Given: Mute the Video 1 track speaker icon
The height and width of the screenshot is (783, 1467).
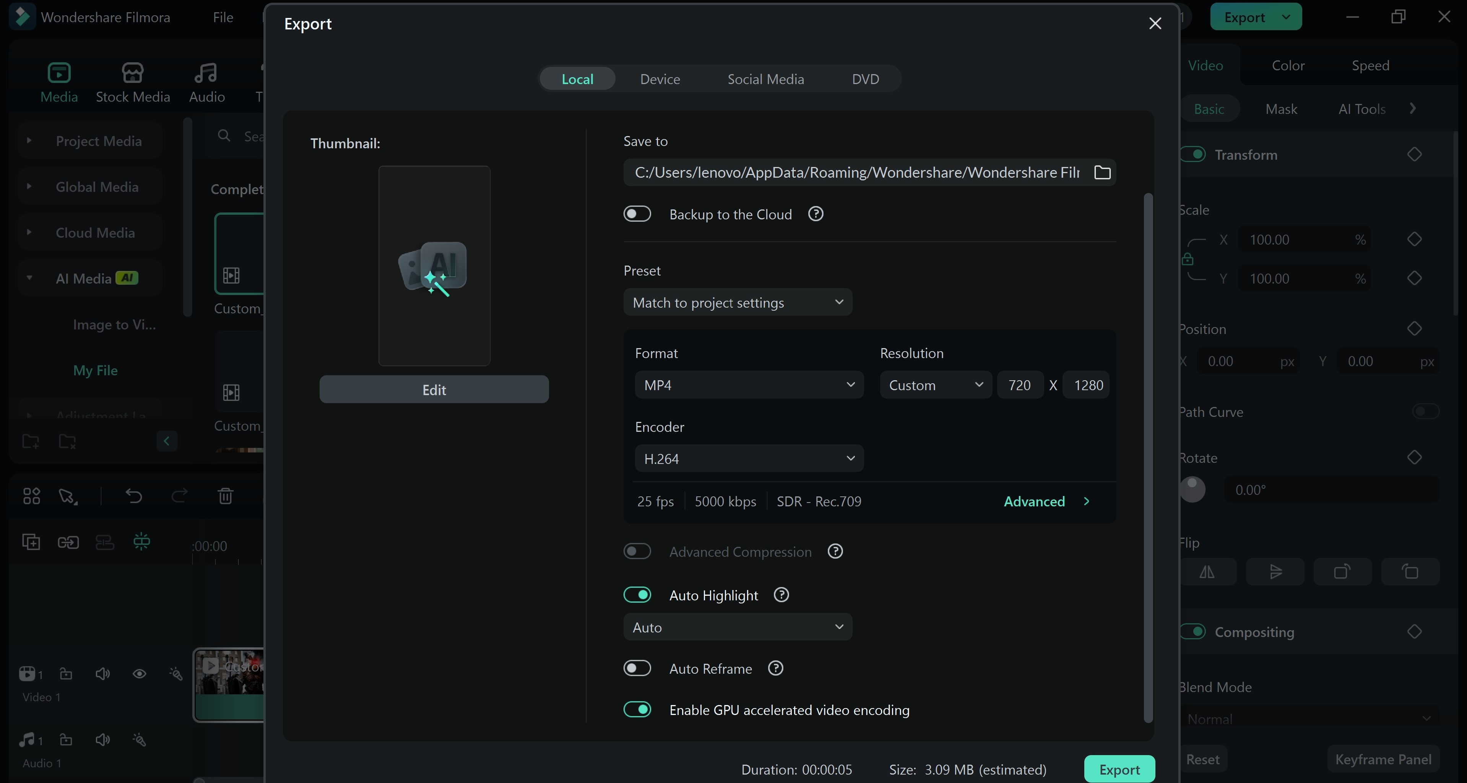Looking at the screenshot, I should (102, 674).
